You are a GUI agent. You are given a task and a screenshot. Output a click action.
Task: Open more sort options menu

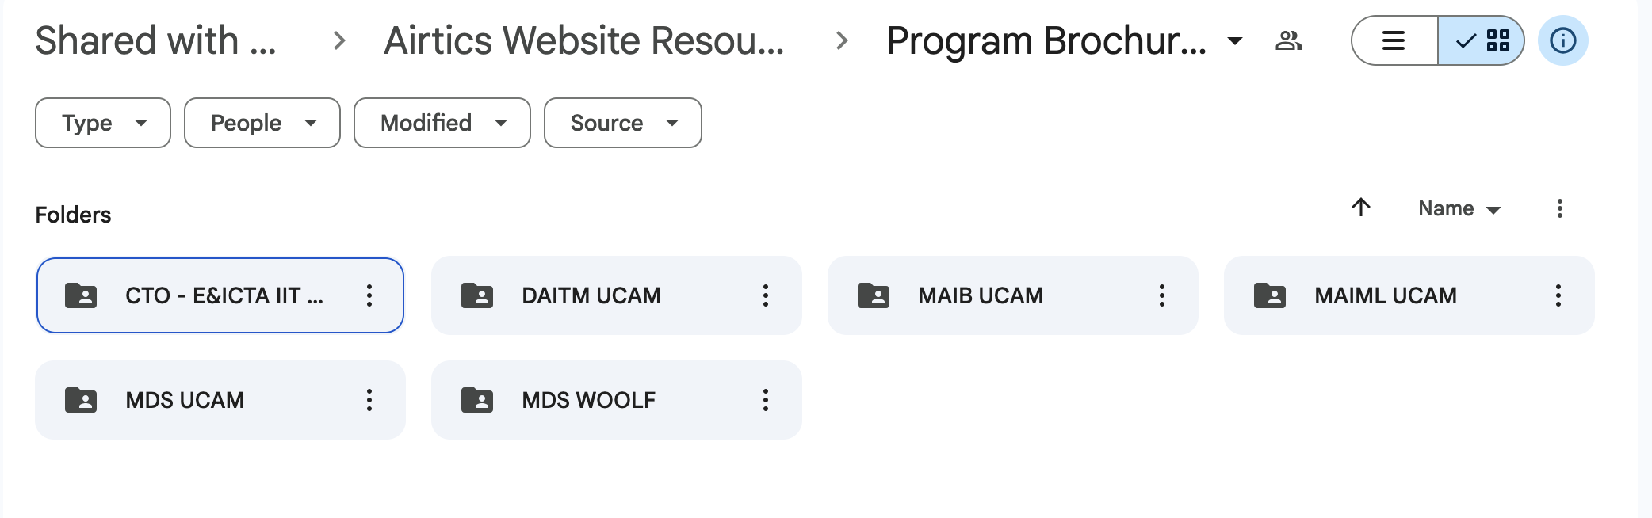pyautogui.click(x=1559, y=208)
